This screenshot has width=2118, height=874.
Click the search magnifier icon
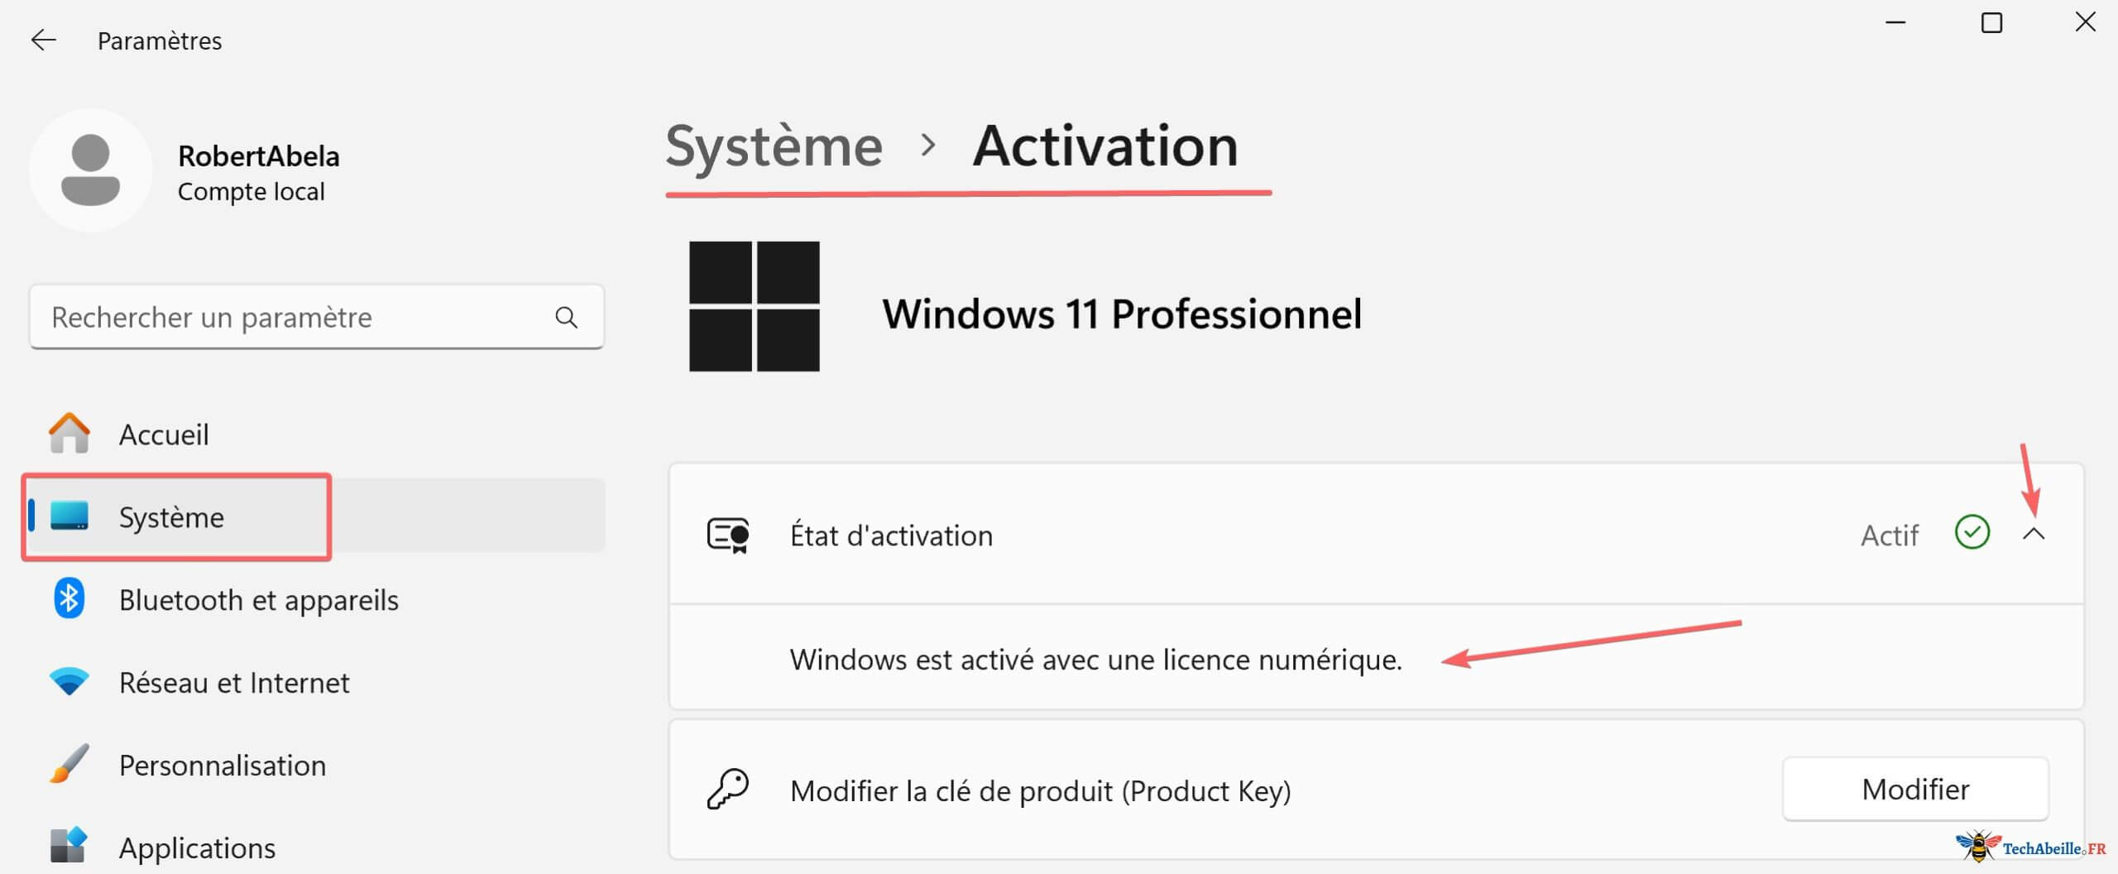click(x=566, y=317)
